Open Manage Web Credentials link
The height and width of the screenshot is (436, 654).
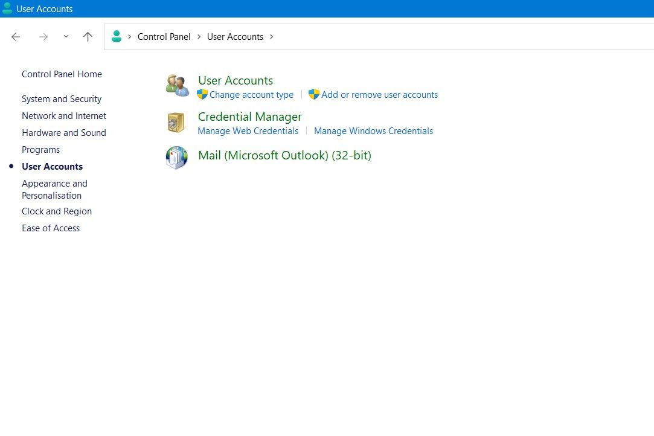click(248, 131)
